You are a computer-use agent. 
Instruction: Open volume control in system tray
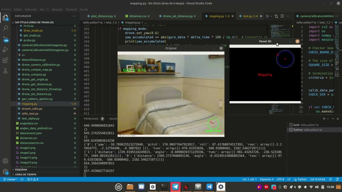pyautogui.click(x=317, y=187)
